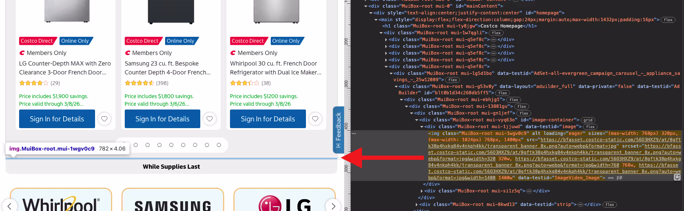
Task: Toggle the flex badge on the main element
Action: (x=668, y=19)
